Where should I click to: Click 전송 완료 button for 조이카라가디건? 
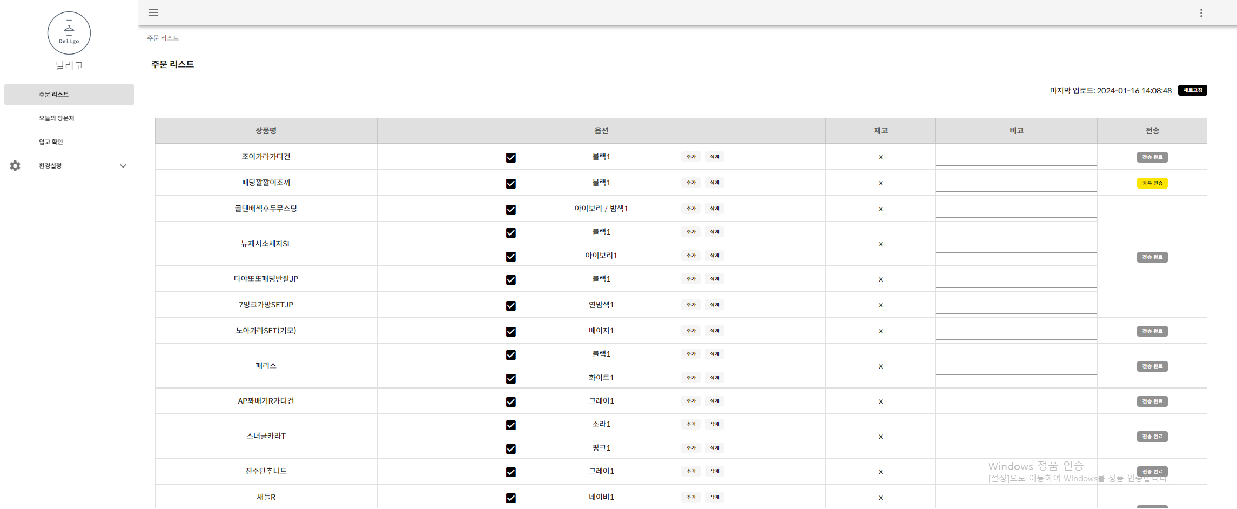tap(1152, 157)
